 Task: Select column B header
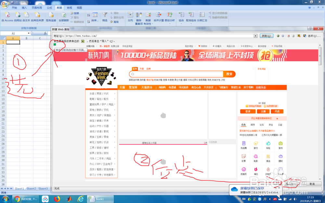tap(26, 38)
